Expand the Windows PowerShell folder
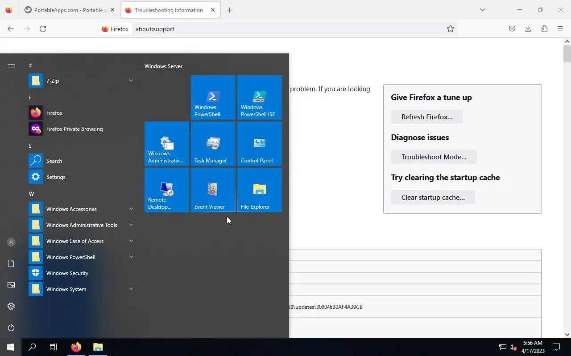Viewport: 571px width, 356px height. [83, 257]
